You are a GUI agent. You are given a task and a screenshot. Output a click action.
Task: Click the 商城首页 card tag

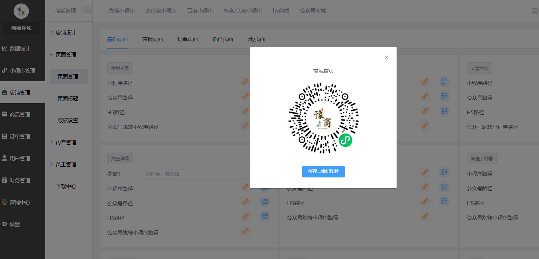[x=120, y=68]
